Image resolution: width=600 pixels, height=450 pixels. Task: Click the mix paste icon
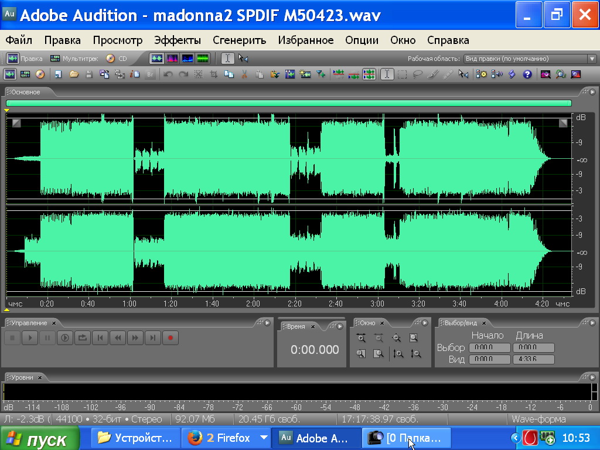click(x=275, y=74)
